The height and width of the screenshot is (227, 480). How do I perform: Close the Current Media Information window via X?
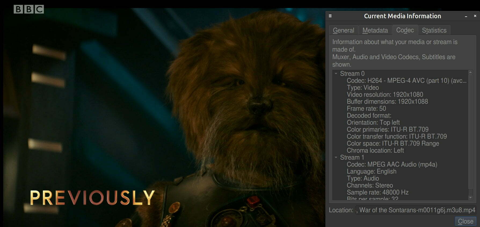(475, 16)
